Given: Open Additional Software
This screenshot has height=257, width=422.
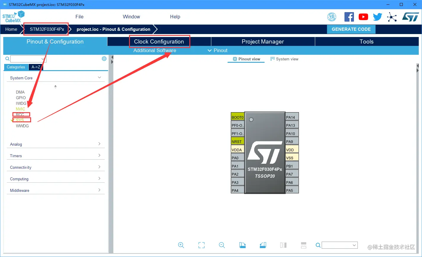Looking at the screenshot, I should click(155, 50).
